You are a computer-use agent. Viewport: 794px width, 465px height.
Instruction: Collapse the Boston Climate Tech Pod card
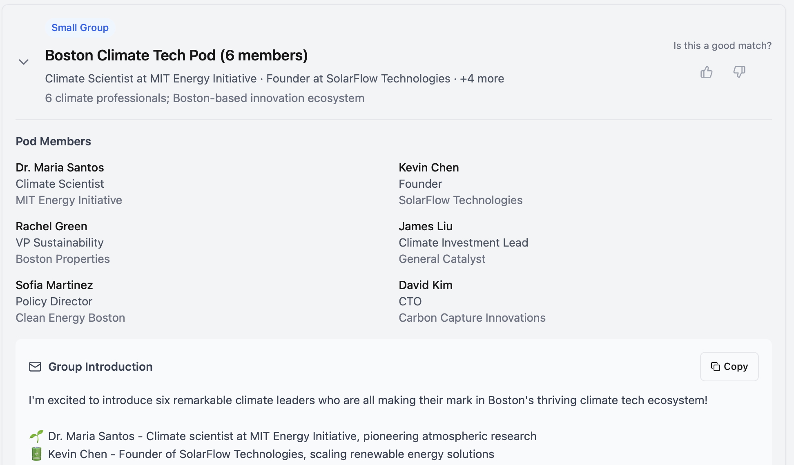24,62
